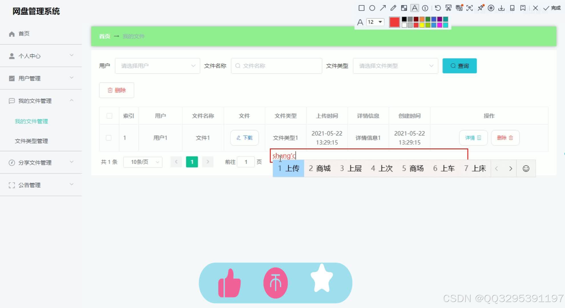Viewport: 565px width, 308px height.
Task: Open the 请选择文件类型 dropdown
Action: click(395, 66)
